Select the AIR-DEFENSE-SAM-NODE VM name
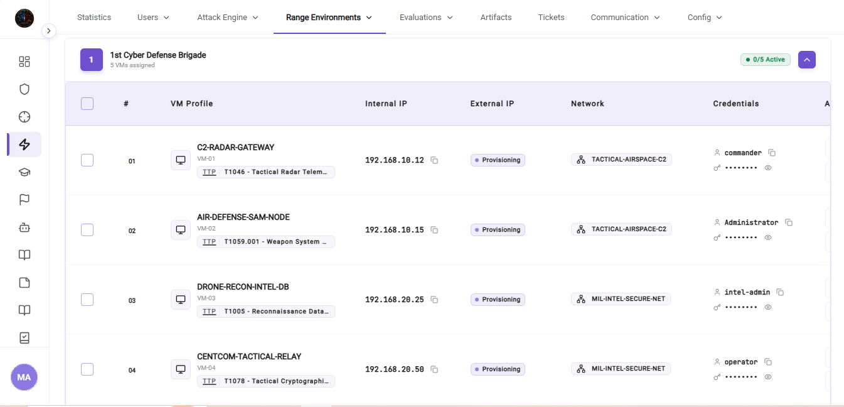The height and width of the screenshot is (407, 844). [x=243, y=217]
